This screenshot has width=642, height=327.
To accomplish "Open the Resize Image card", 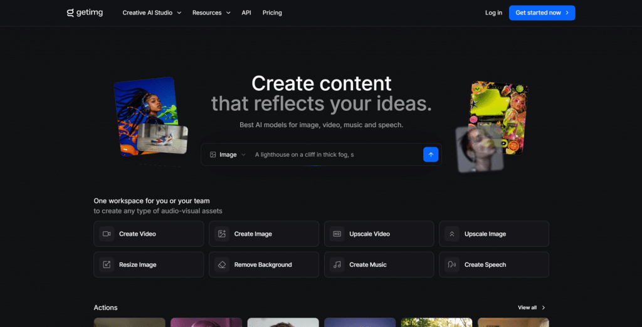I will 149,265.
